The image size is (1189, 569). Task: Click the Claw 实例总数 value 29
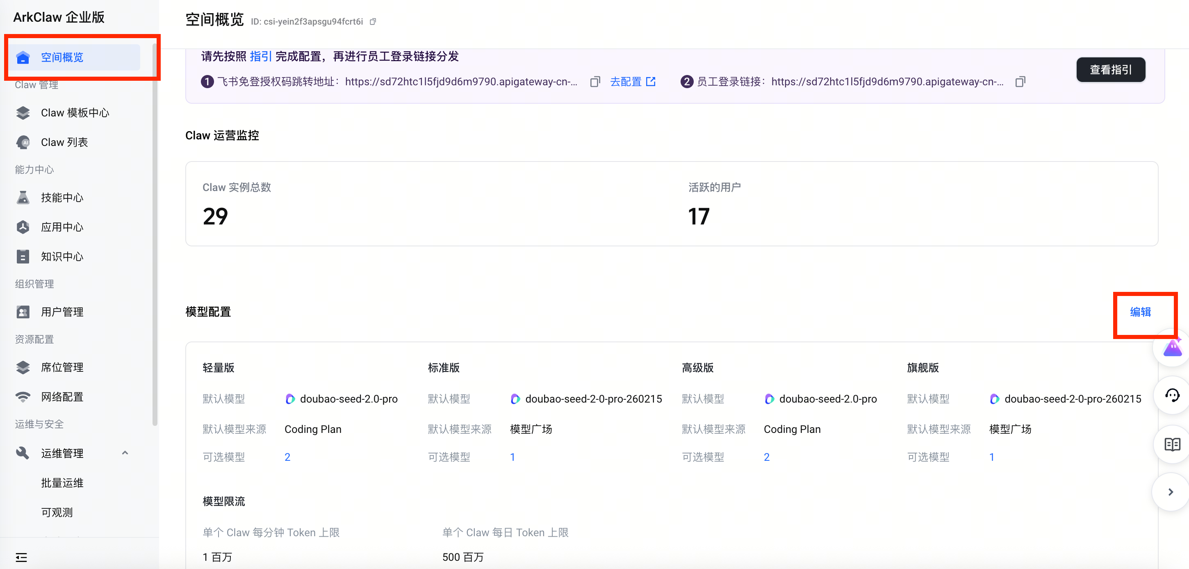[x=215, y=216]
